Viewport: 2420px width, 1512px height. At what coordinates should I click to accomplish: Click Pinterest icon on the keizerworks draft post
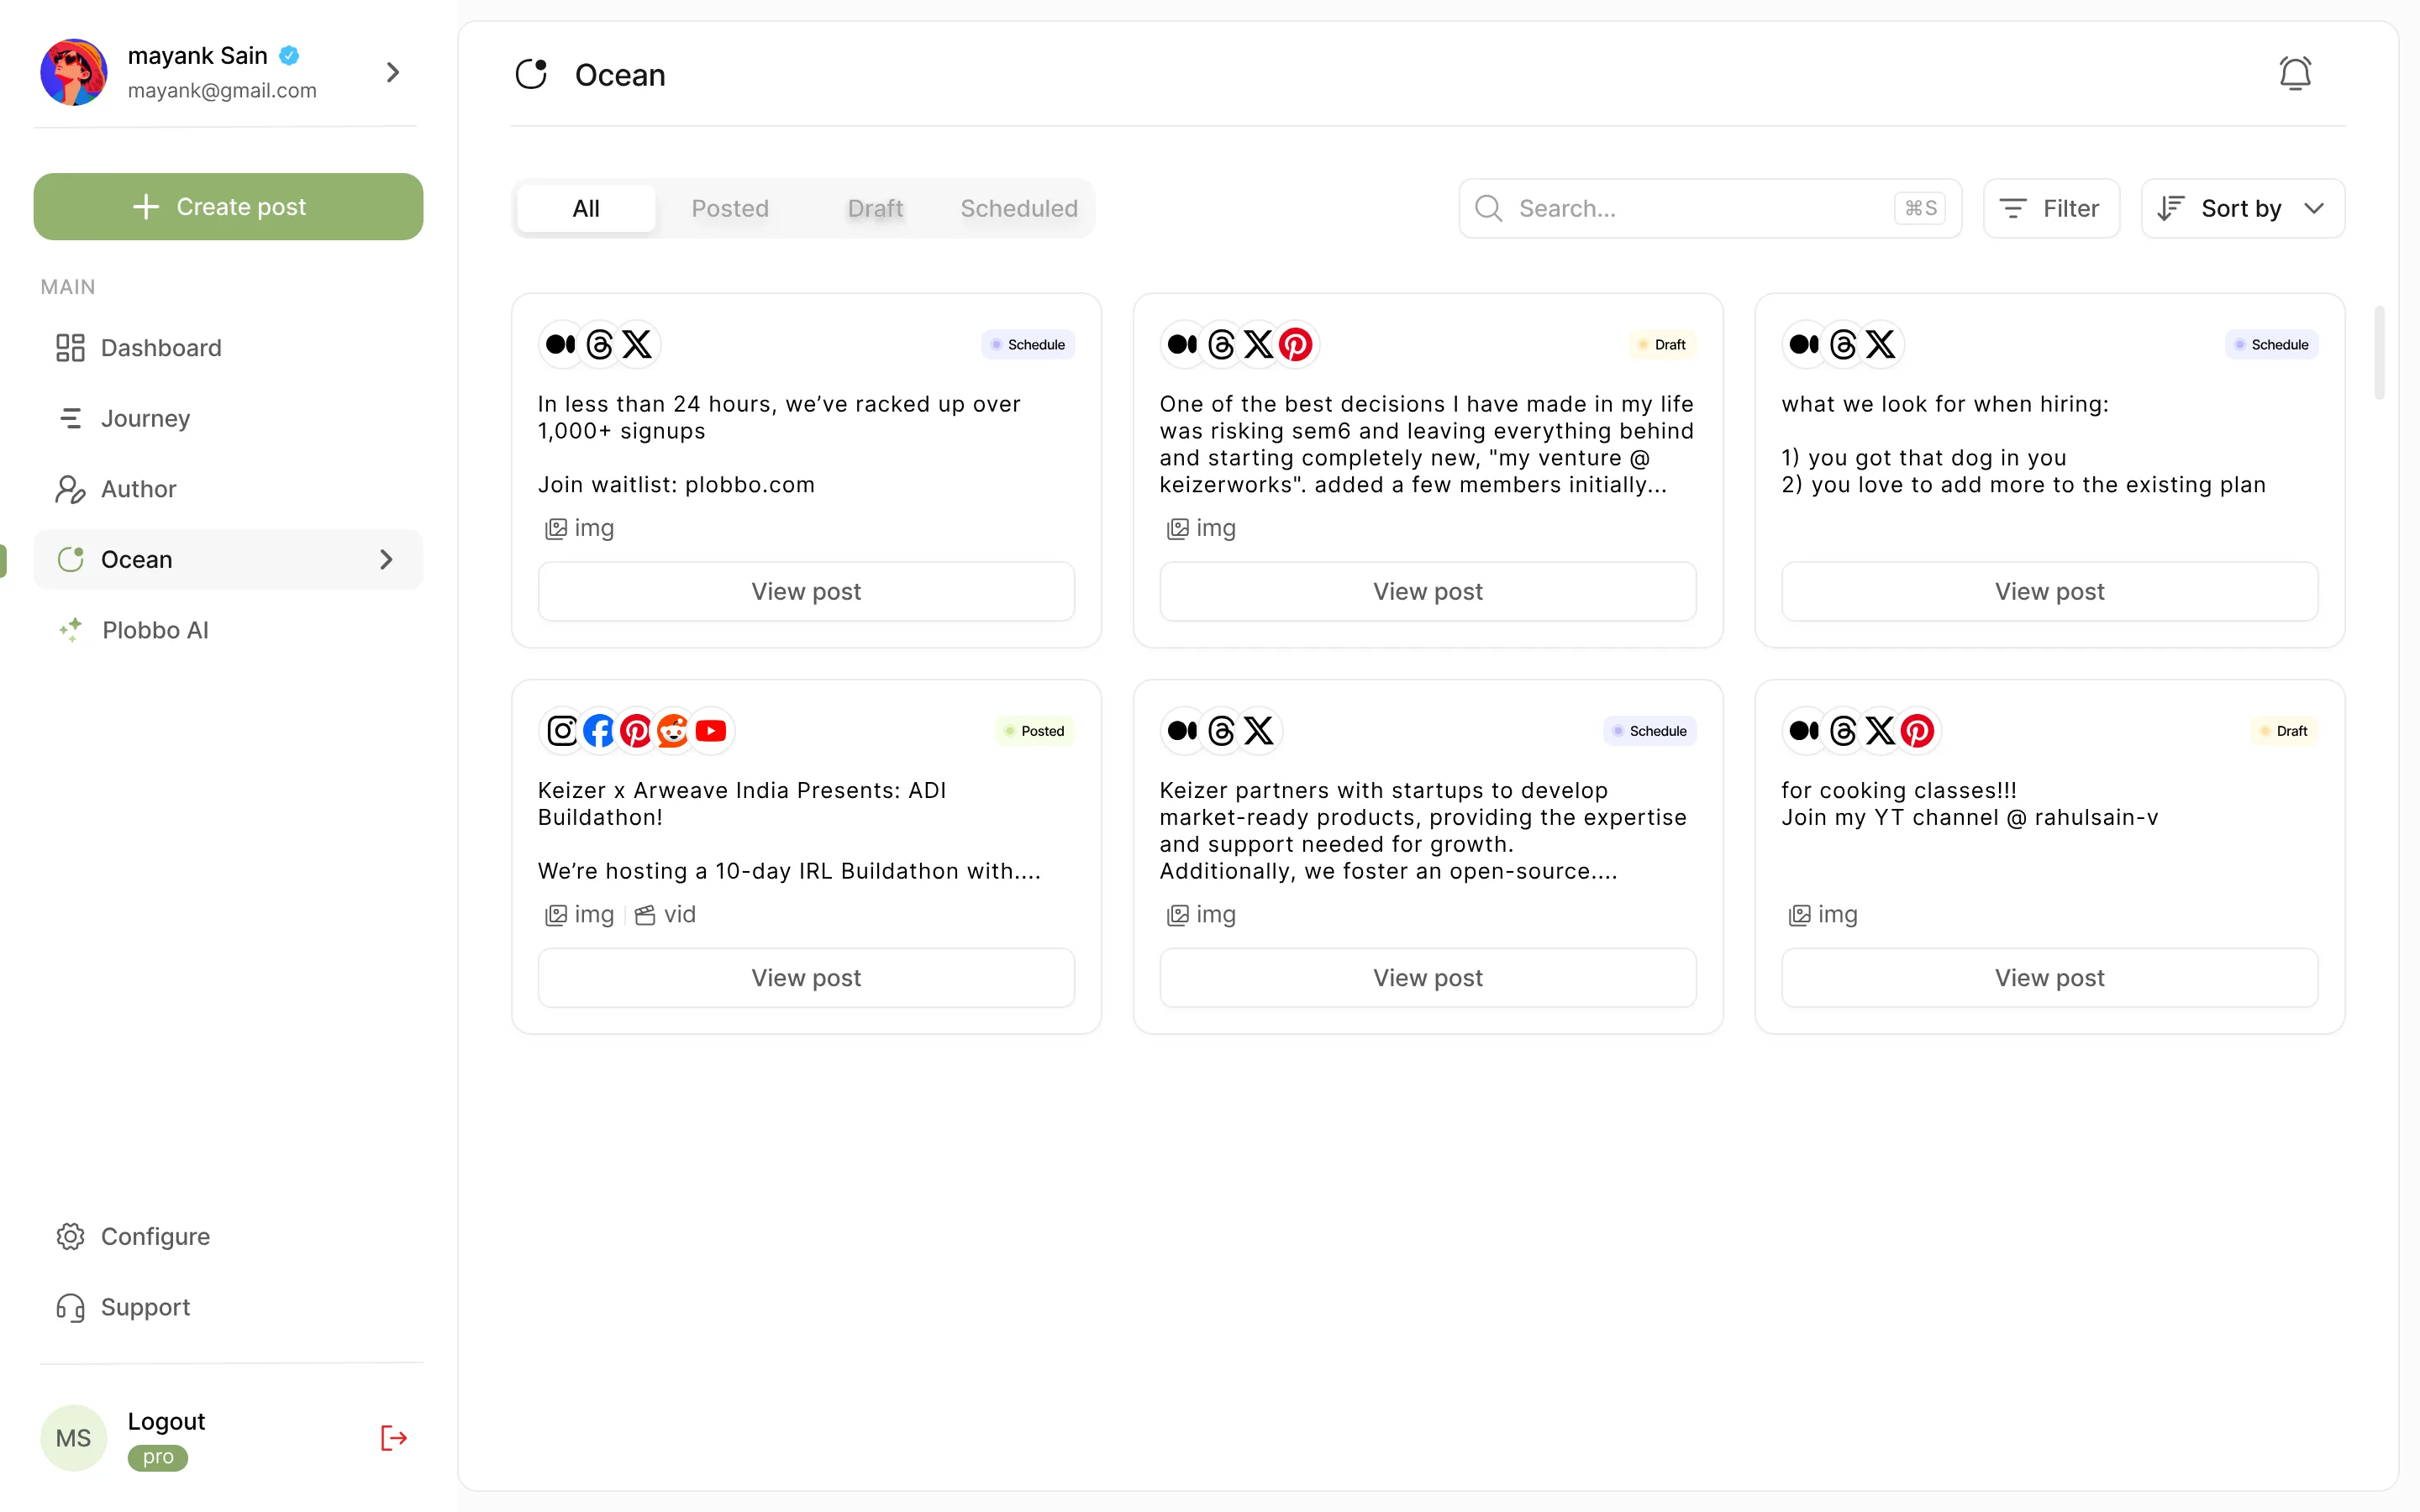pos(1296,345)
